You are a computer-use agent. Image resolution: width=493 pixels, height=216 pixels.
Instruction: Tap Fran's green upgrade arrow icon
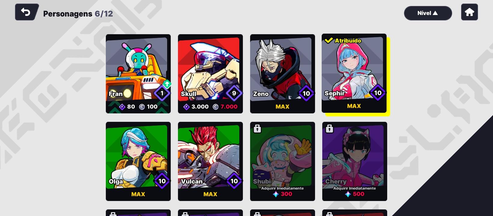[x=167, y=84]
